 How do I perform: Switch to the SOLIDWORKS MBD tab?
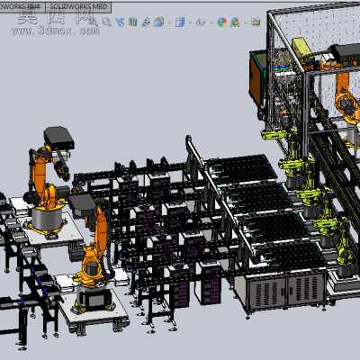(78, 7)
